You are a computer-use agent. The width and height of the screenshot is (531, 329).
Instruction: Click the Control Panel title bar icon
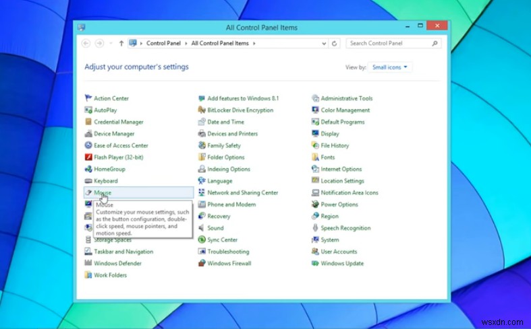coord(81,28)
